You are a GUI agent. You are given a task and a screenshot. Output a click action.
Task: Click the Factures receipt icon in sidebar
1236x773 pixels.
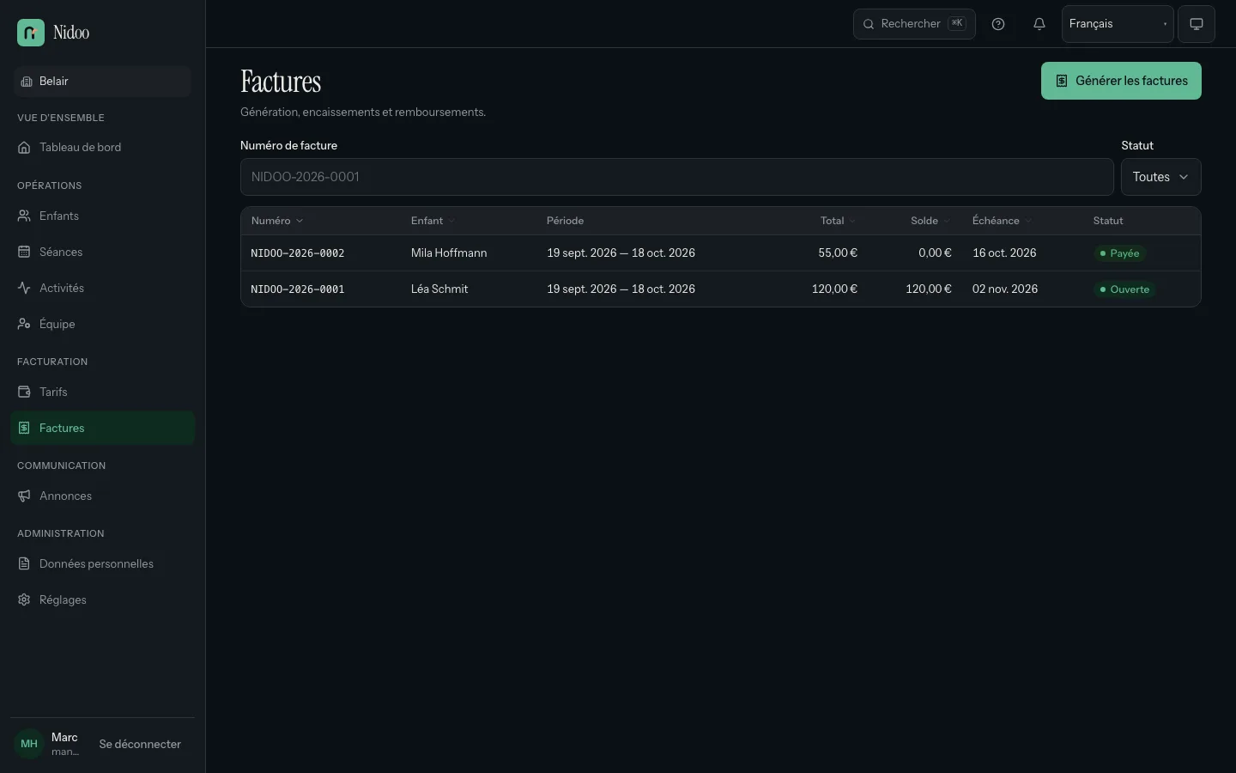coord(24,429)
